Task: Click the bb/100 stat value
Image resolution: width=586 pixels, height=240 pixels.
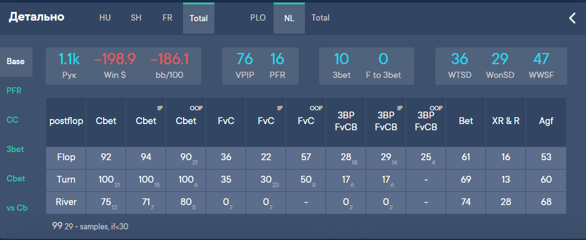Action: click(169, 59)
